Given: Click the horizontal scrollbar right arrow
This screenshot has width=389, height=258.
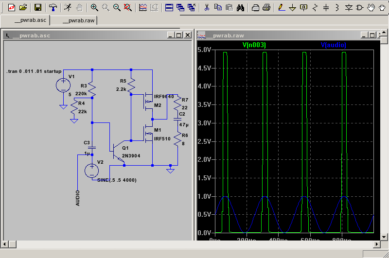Looking at the screenshot, I should coord(376,244).
